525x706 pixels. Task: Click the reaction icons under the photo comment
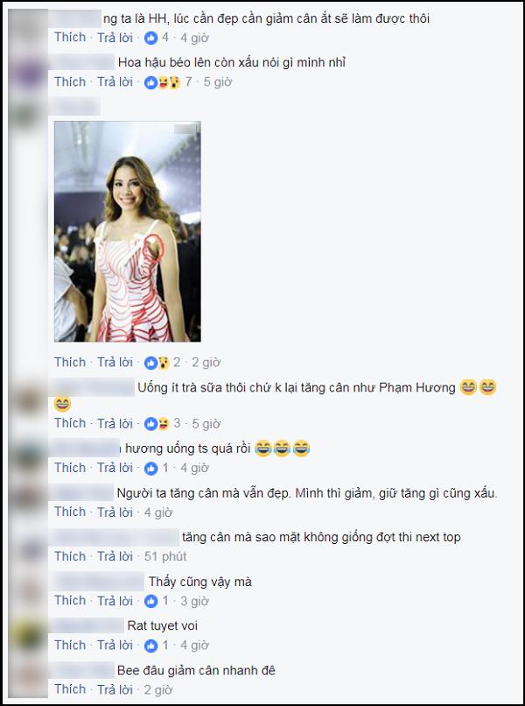(x=157, y=363)
